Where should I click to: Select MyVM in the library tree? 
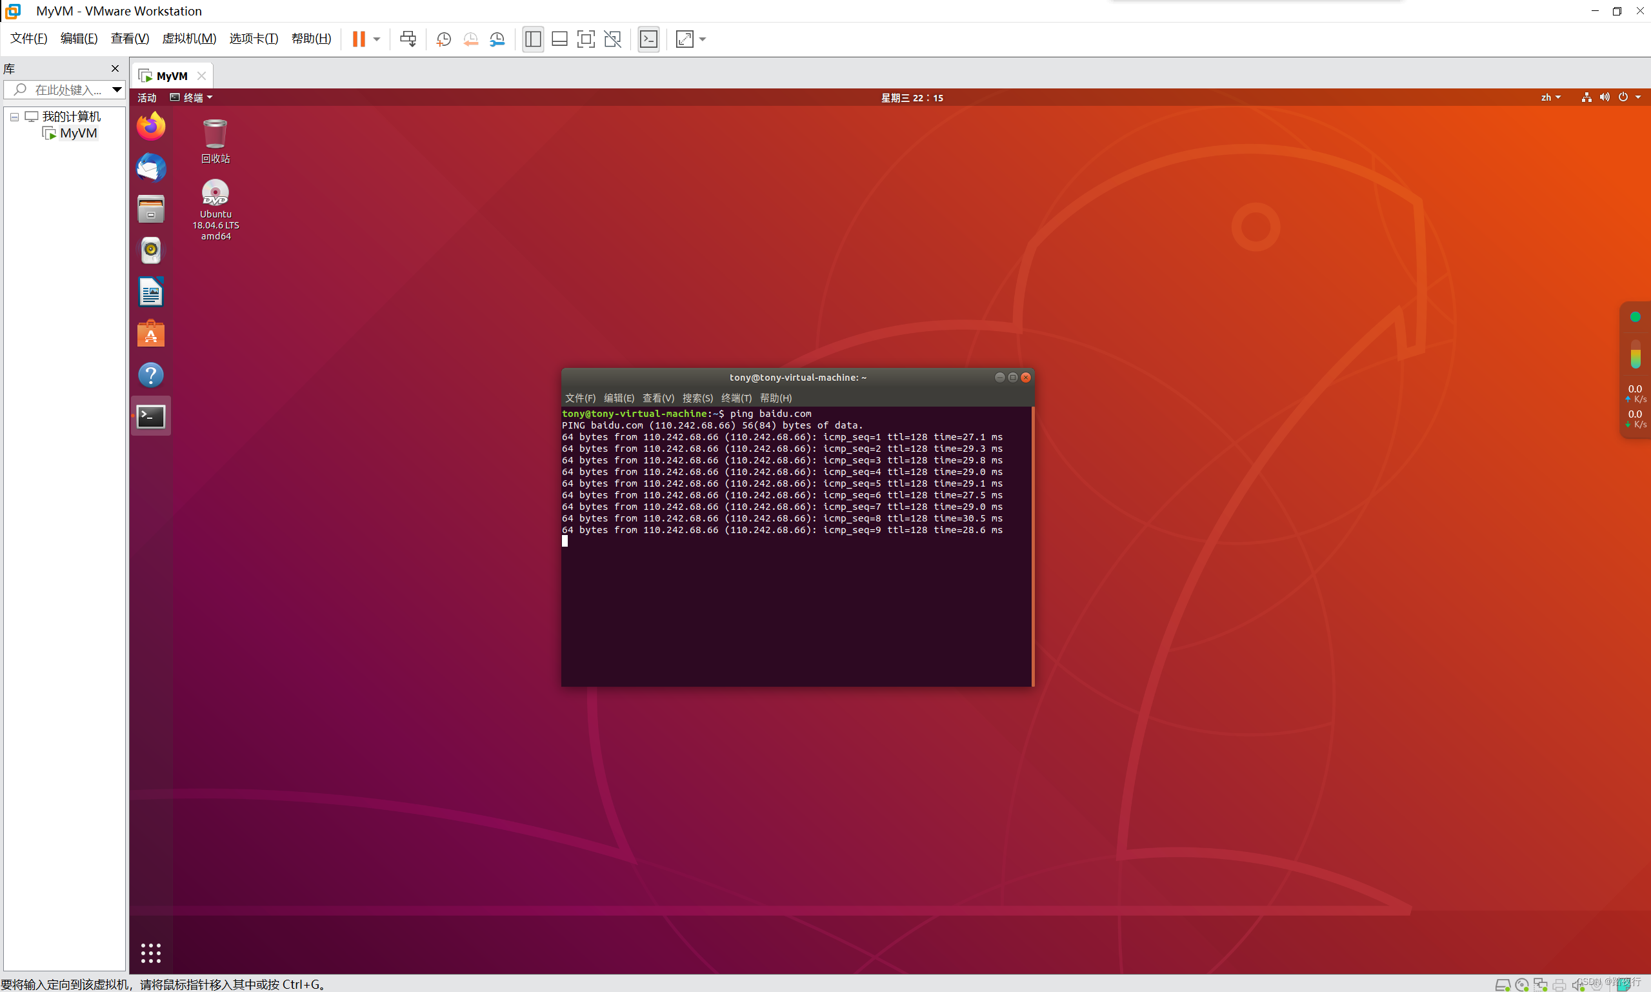78,133
